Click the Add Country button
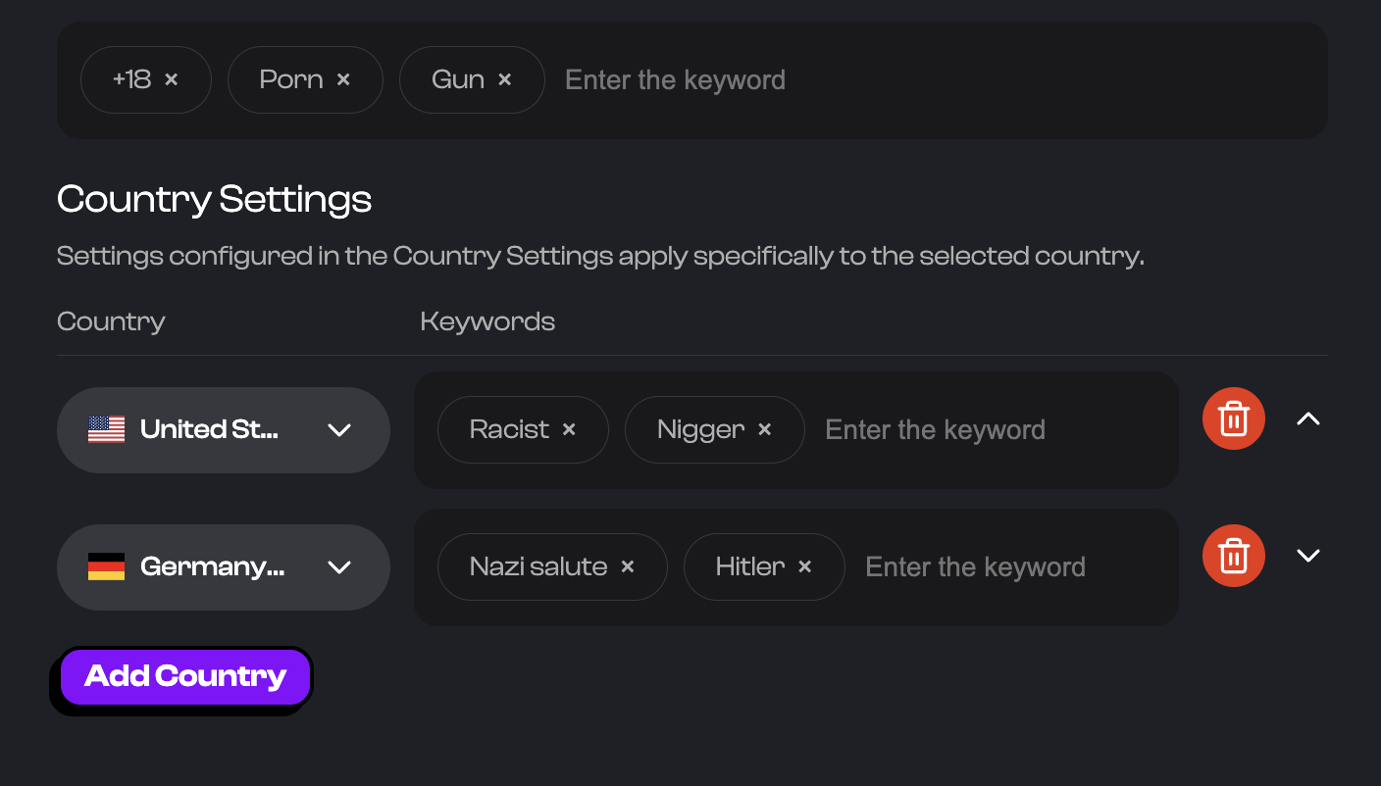Image resolution: width=1381 pixels, height=786 pixels. [x=183, y=676]
